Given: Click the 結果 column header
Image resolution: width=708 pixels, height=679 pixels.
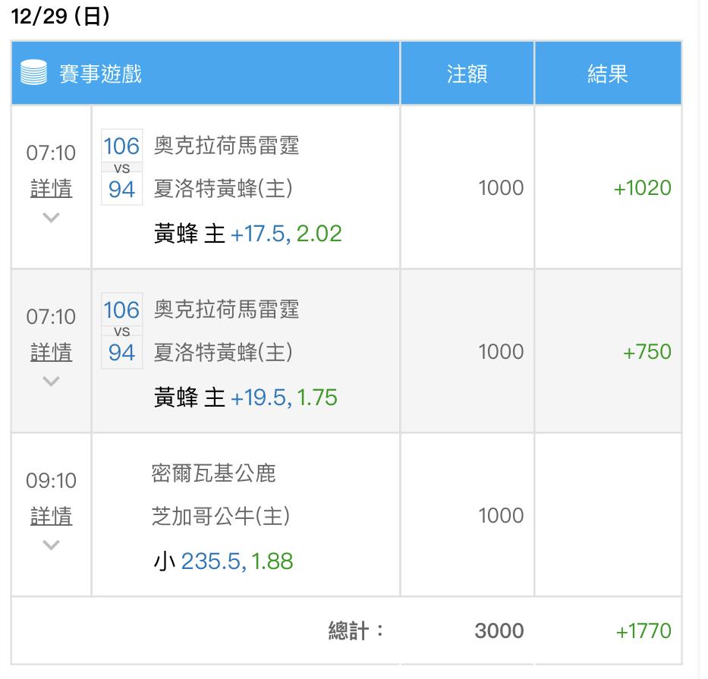Looking at the screenshot, I should coord(608,74).
